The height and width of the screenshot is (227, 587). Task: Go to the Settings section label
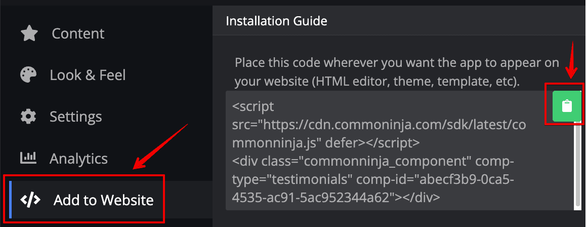[x=75, y=117]
